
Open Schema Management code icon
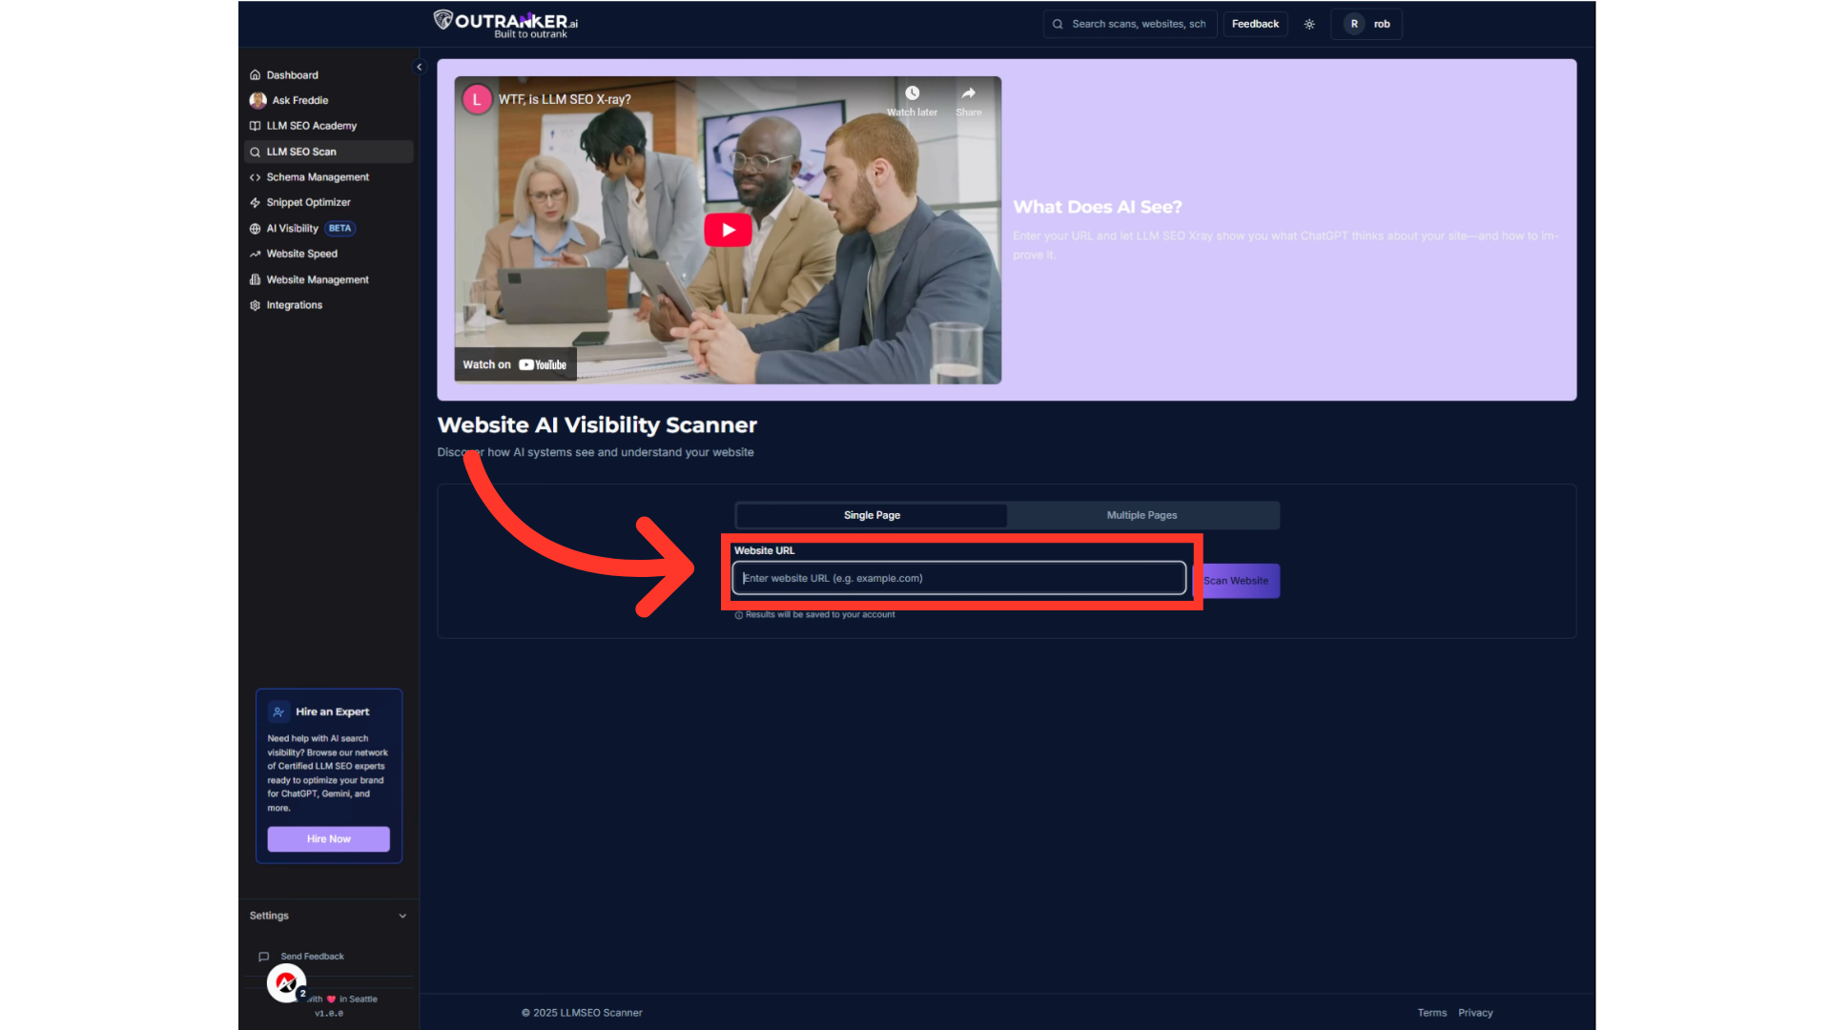pyautogui.click(x=255, y=177)
